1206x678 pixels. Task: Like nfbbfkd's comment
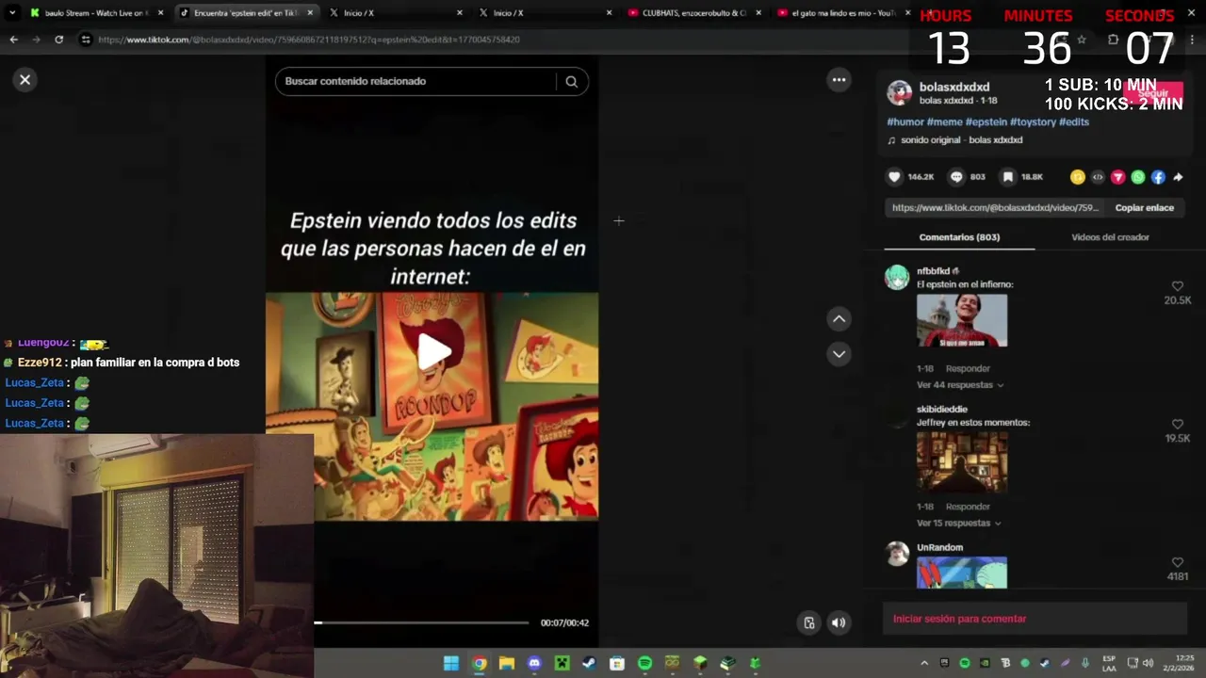[1177, 286]
